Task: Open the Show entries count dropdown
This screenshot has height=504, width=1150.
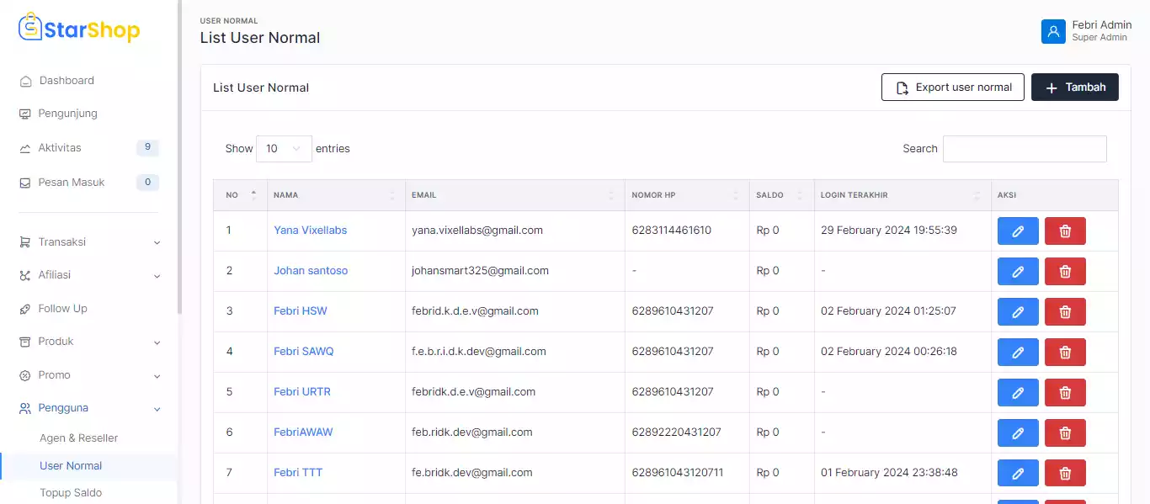Action: pyautogui.click(x=283, y=149)
